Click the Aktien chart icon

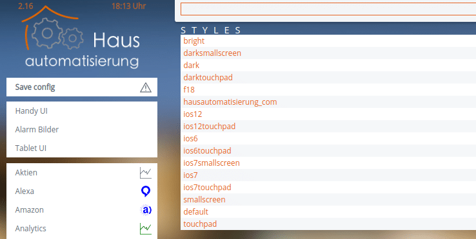(146, 173)
